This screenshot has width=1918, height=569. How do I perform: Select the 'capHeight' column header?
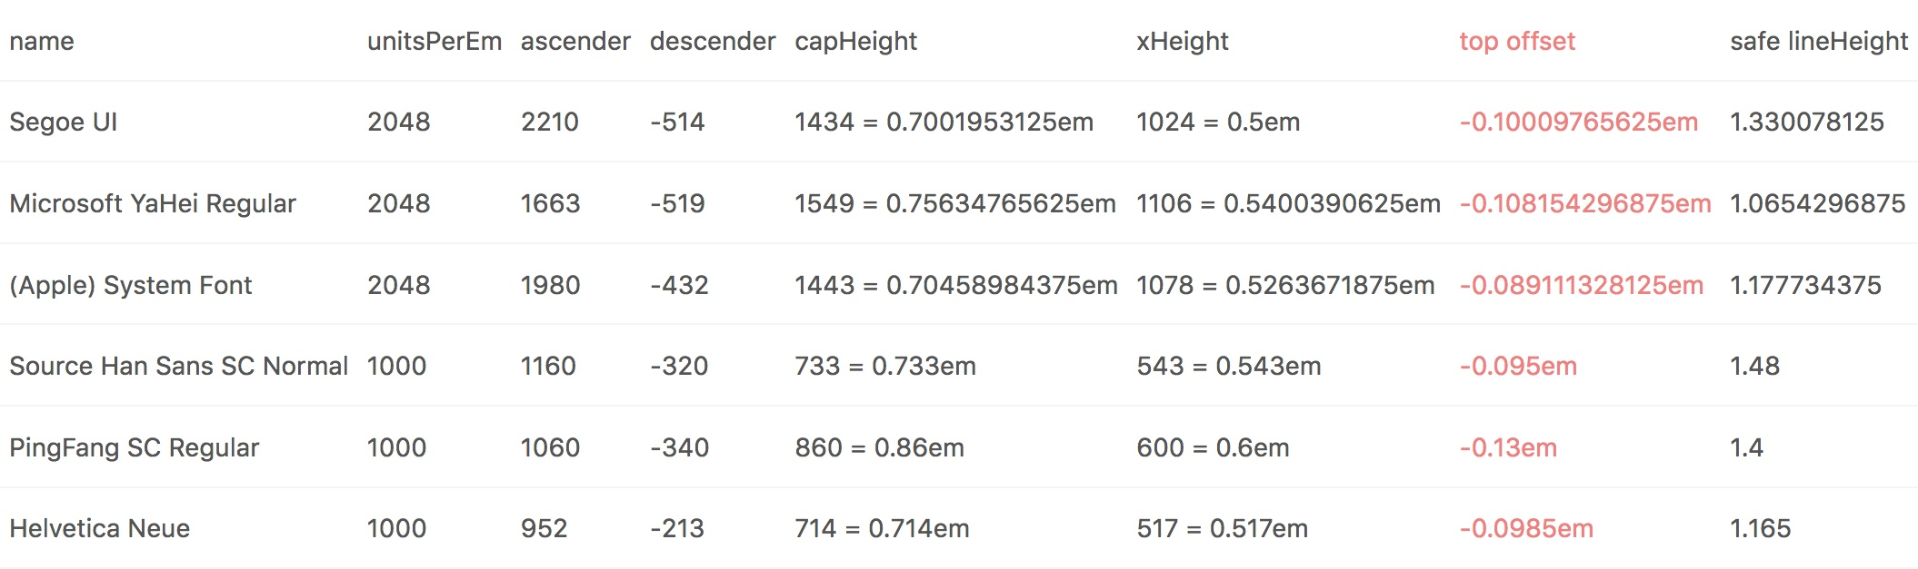pos(855,41)
